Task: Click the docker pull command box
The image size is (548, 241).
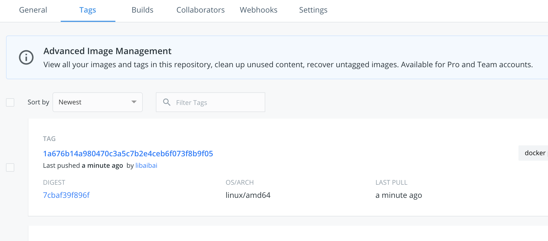Action: [x=533, y=153]
